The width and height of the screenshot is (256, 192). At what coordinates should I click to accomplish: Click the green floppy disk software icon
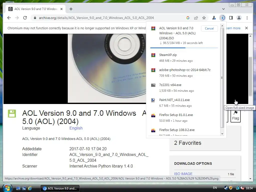point(12,113)
